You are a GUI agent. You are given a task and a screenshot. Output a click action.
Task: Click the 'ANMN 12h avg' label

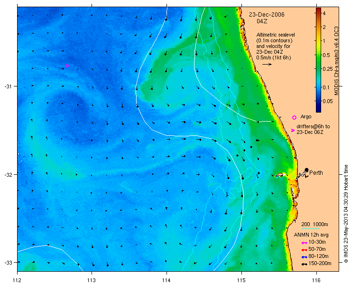(311, 235)
